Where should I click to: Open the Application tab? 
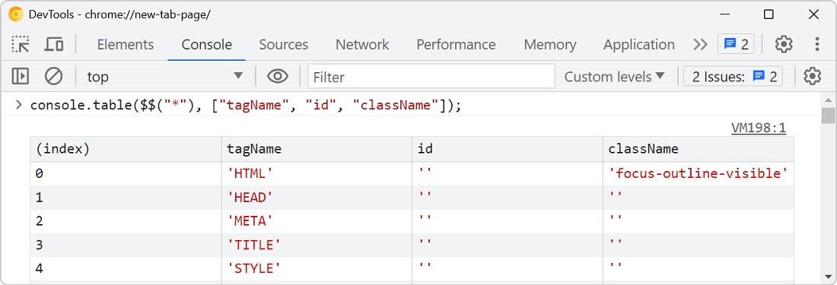(x=639, y=44)
